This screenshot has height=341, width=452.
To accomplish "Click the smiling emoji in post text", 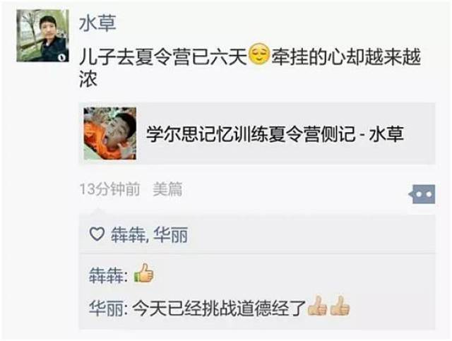I will click(259, 54).
